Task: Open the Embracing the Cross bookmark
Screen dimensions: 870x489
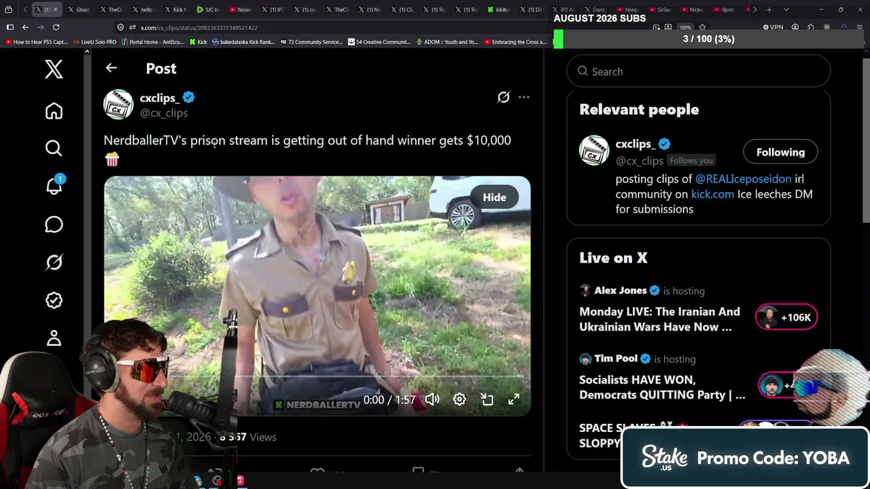Action: click(515, 42)
